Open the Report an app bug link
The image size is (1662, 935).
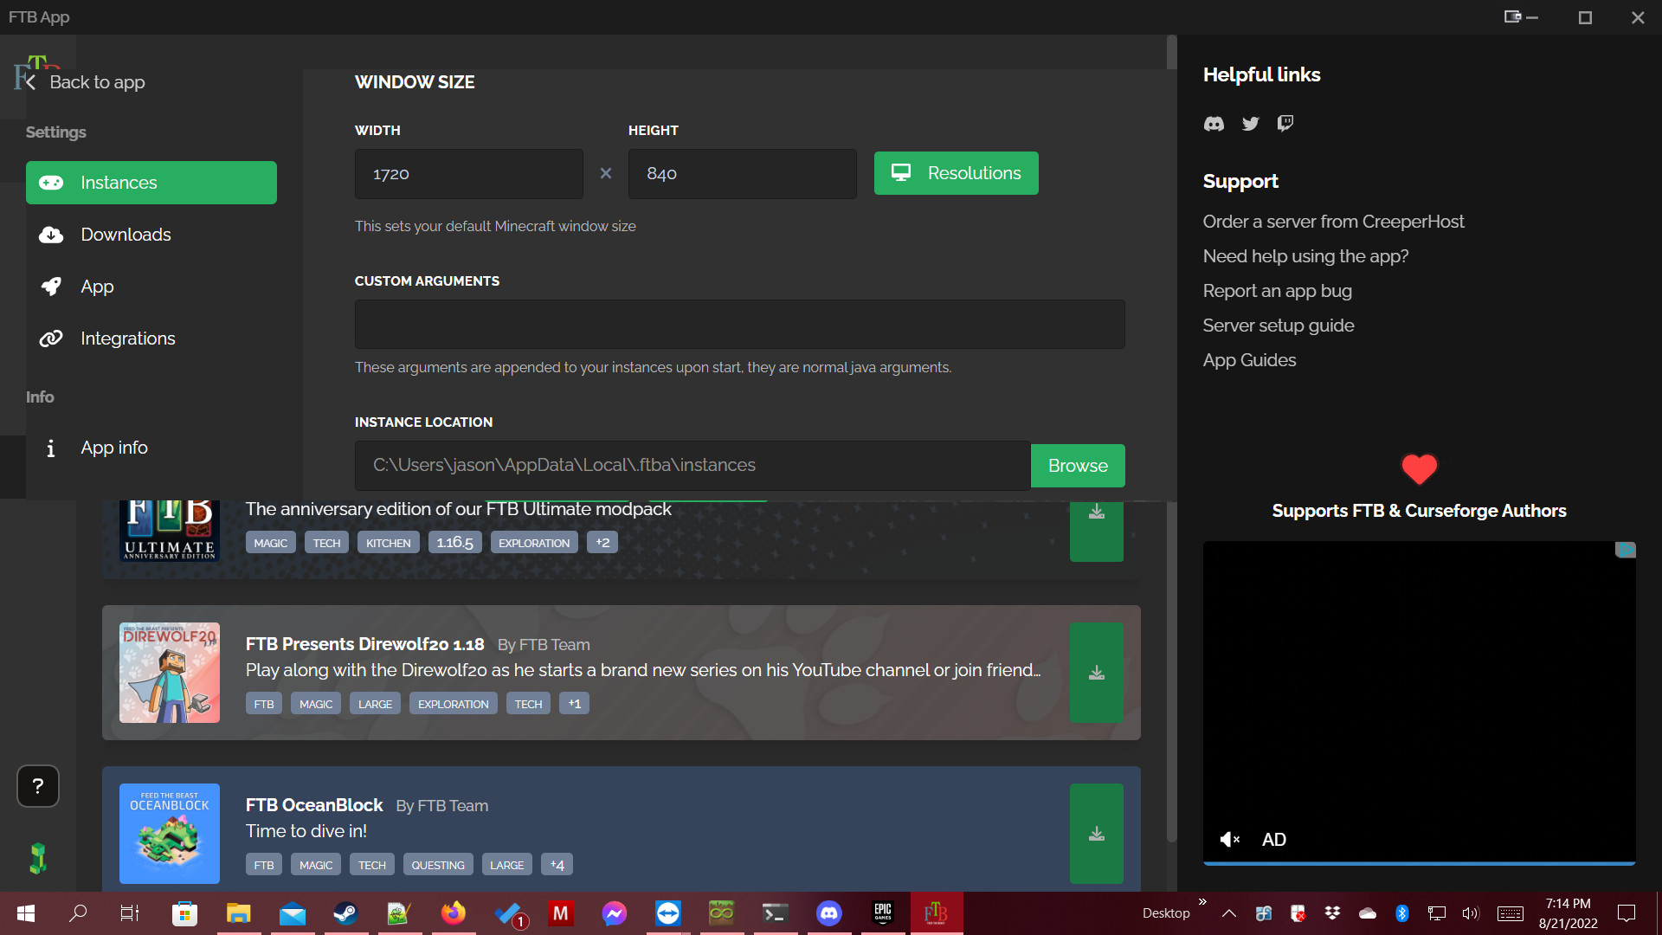(x=1277, y=291)
